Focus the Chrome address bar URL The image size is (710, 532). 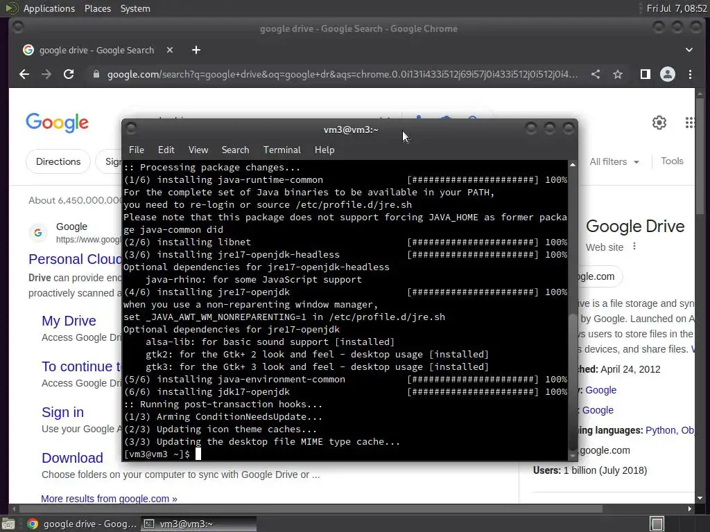coord(343,74)
